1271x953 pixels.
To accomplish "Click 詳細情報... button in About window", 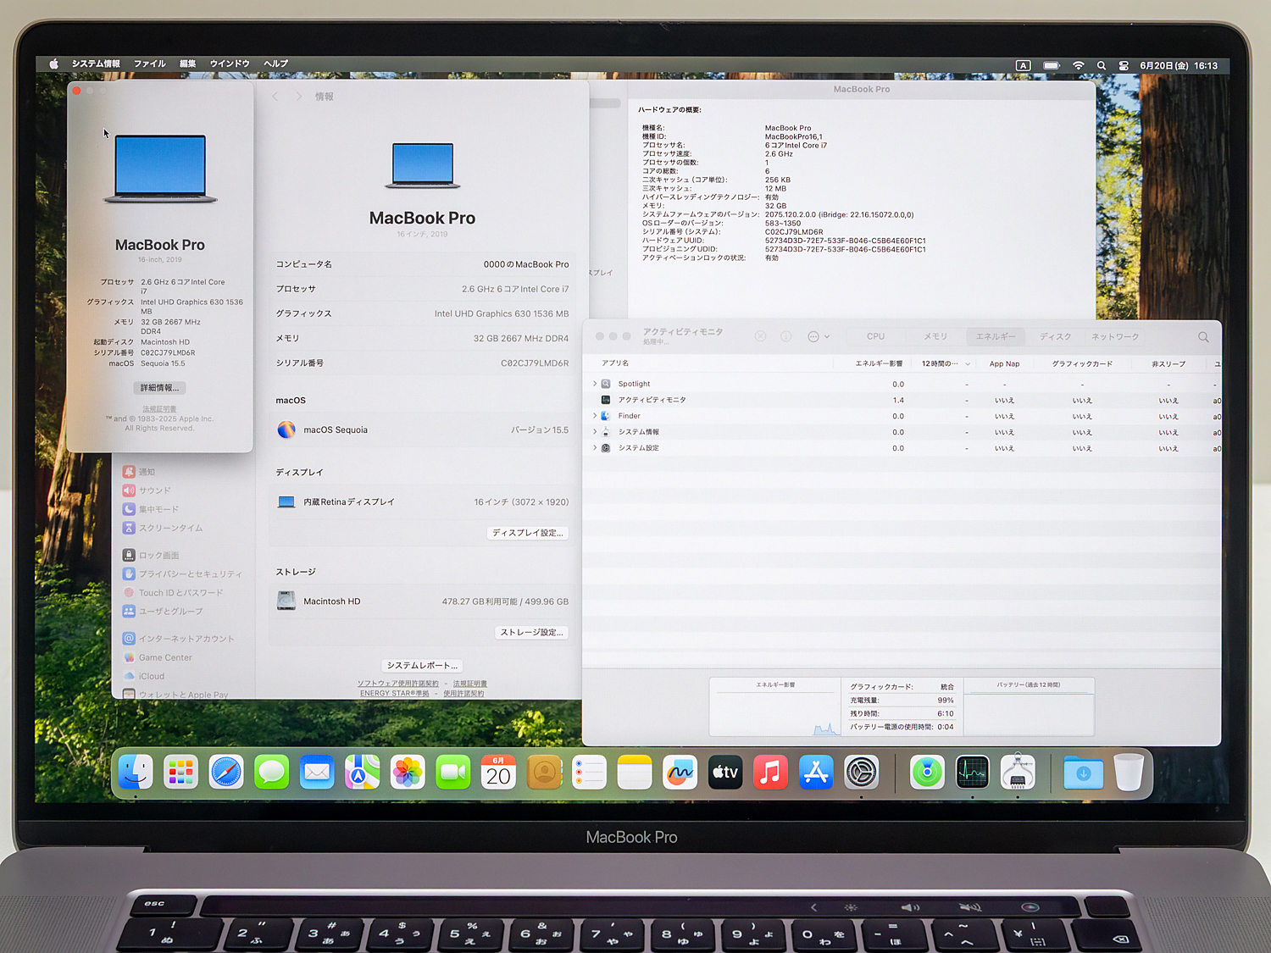I will (x=159, y=388).
